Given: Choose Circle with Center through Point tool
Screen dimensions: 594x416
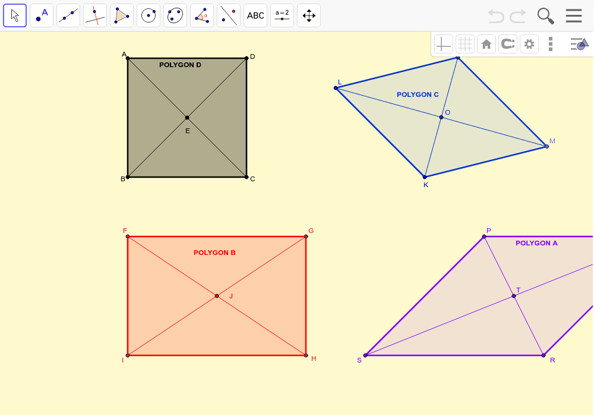Looking at the screenshot, I should 148,15.
